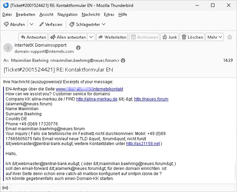Open dropdown arrow next to Allen antworten
This screenshot has width=237, height=192.
[x=91, y=37]
